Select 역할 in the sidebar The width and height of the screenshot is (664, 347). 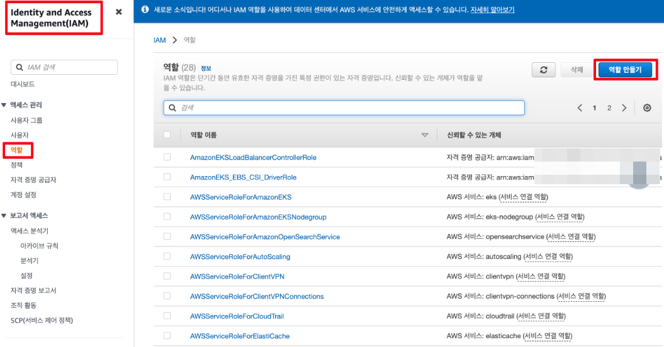[x=16, y=150]
